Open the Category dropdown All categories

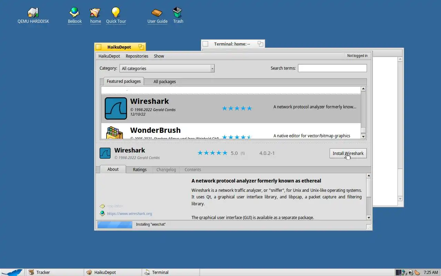(x=167, y=68)
